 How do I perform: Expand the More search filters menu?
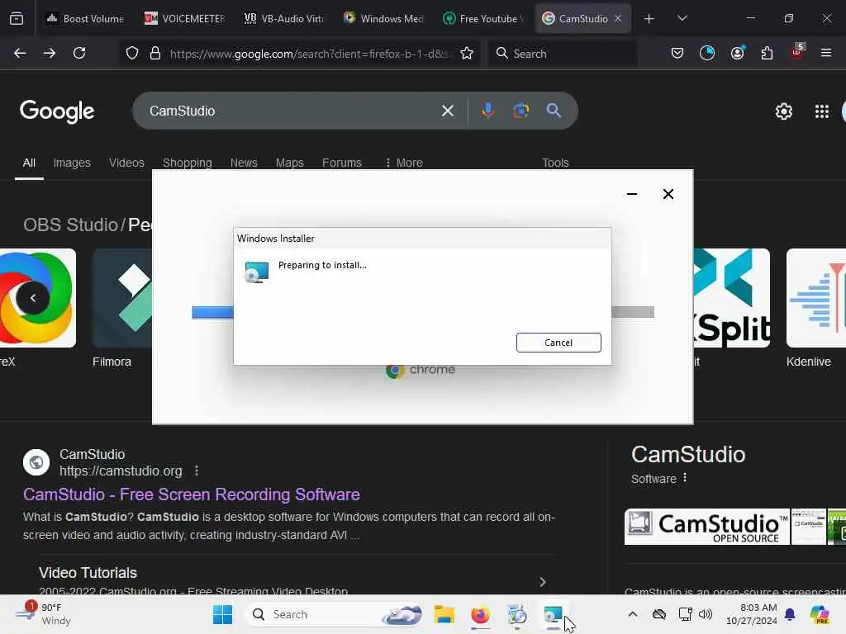click(404, 163)
